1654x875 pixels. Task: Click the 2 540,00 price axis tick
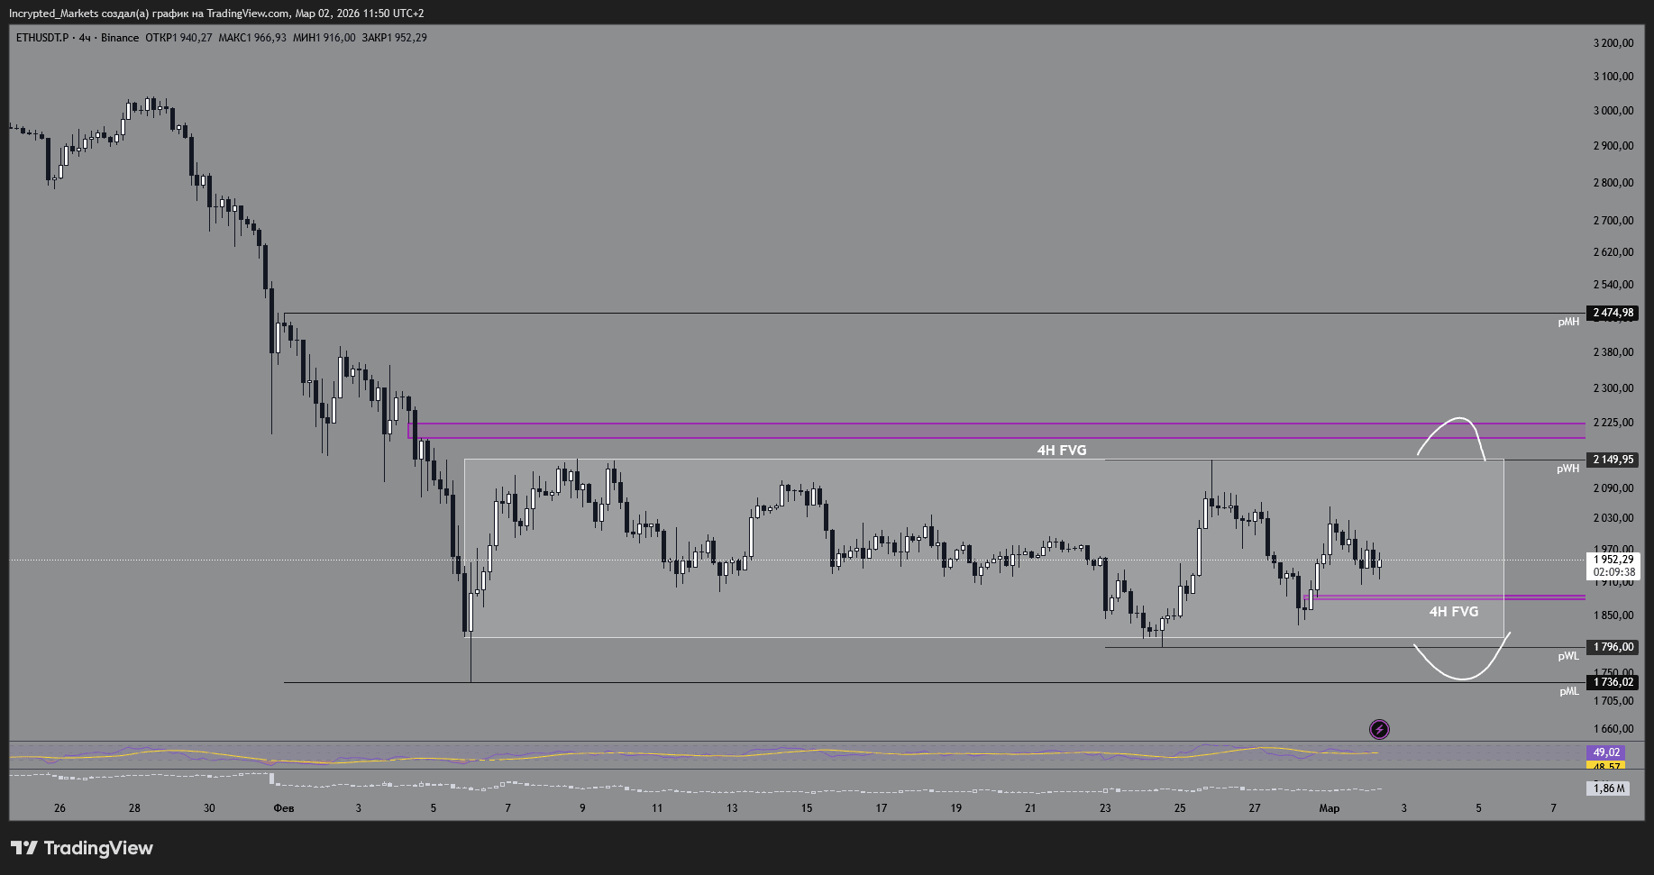coord(1613,285)
